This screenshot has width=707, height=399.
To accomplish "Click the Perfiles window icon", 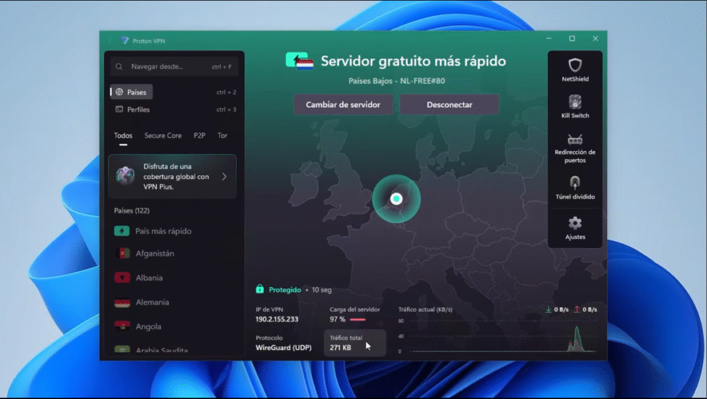I will [x=119, y=109].
